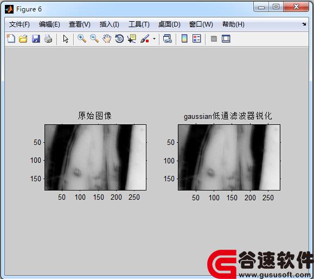Open the 插入(I) menu

pos(110,24)
